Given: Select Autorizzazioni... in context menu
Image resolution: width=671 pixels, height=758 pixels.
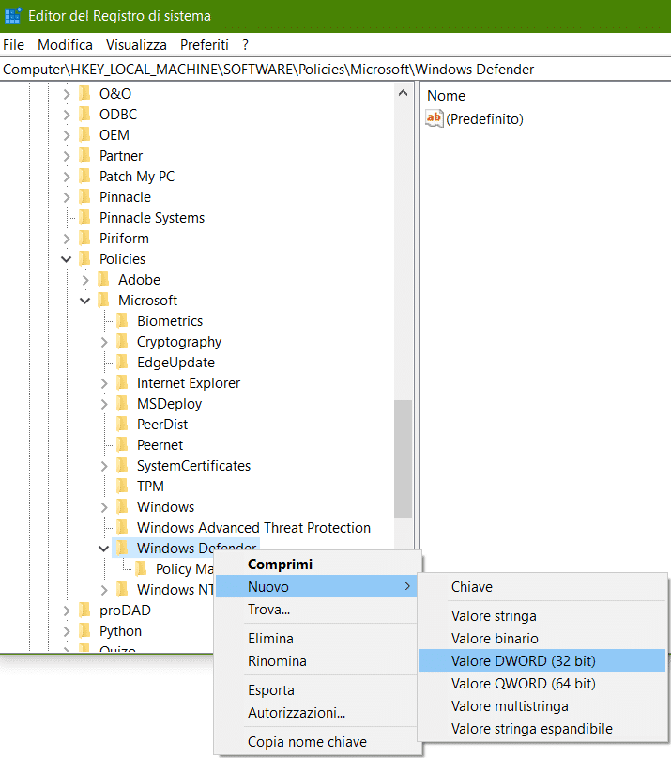Looking at the screenshot, I should pyautogui.click(x=297, y=713).
